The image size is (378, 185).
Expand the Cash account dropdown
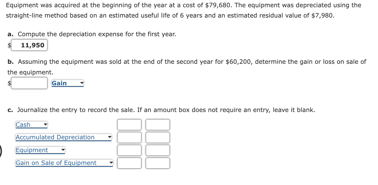point(31,125)
